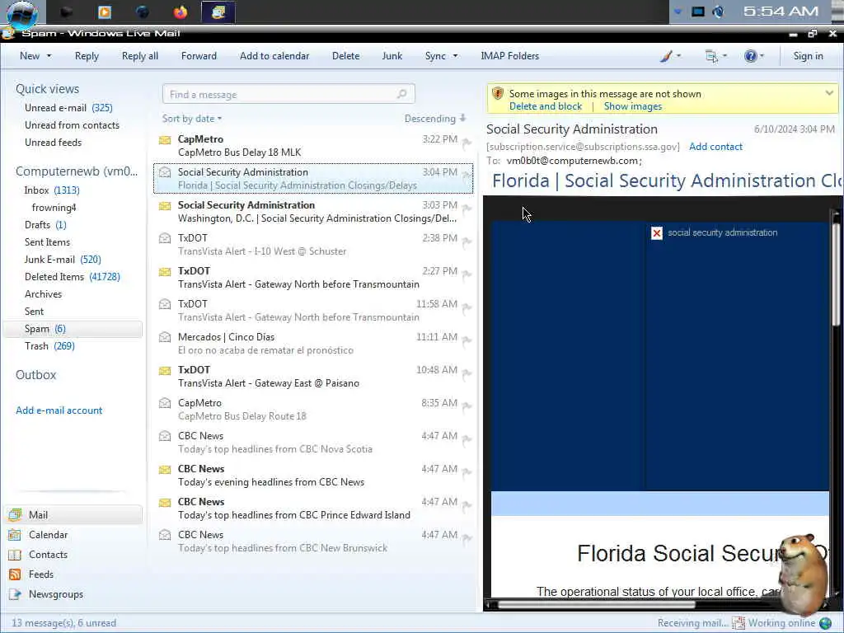The width and height of the screenshot is (844, 633).
Task: Open the Inbox folder
Action: [52, 190]
